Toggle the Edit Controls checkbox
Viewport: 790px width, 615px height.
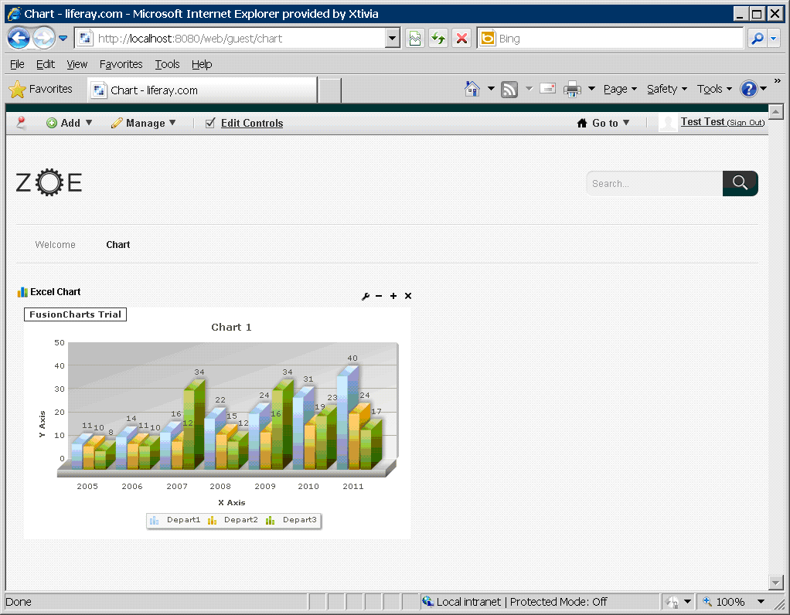[x=210, y=123]
